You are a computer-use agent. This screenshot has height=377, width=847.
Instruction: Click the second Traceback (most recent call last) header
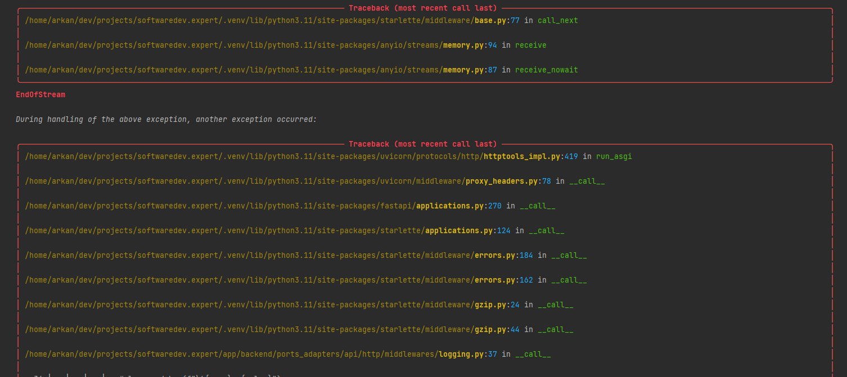tap(423, 144)
